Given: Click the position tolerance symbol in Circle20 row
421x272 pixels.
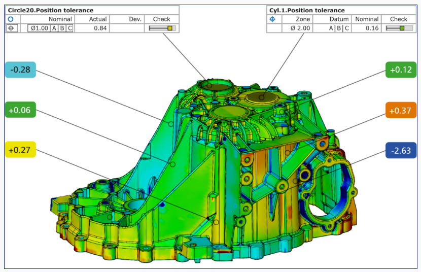Looking at the screenshot, I should [11, 28].
